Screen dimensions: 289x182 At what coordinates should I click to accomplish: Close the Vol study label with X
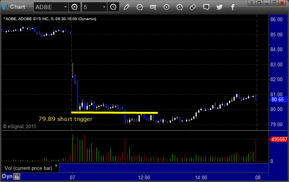(56, 165)
